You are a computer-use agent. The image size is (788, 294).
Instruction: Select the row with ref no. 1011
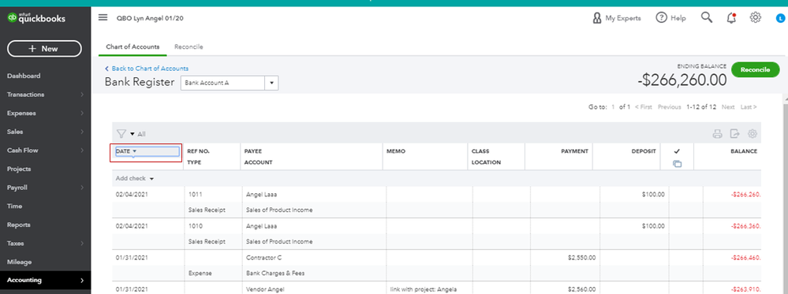pyautogui.click(x=436, y=202)
